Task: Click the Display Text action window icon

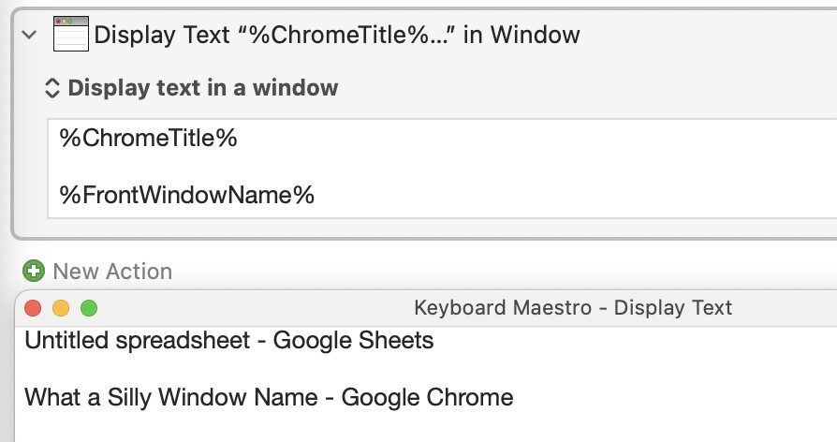Action: [x=70, y=34]
